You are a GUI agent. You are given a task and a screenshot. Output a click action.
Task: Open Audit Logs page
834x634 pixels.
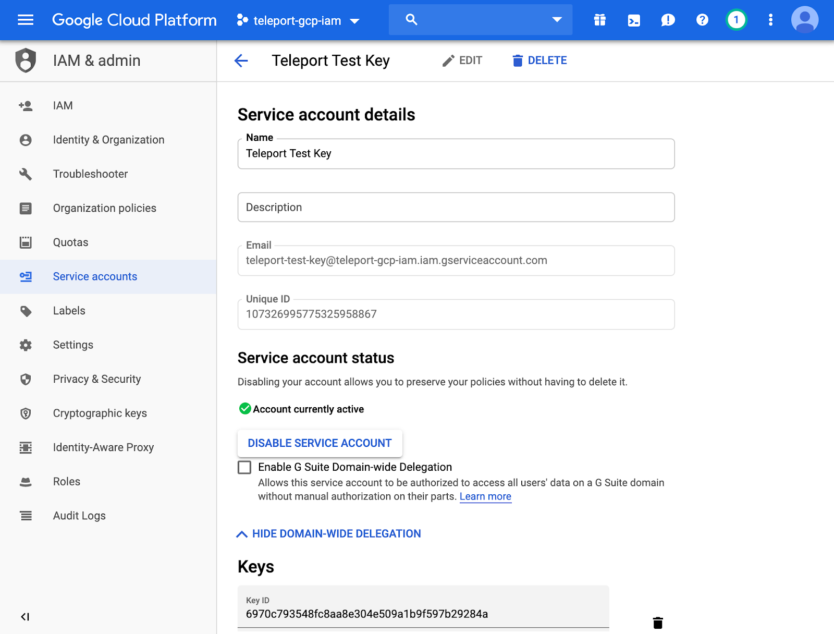[x=108, y=516]
